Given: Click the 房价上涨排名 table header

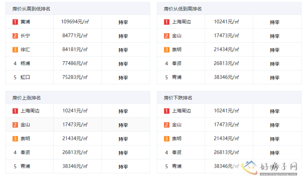Looking at the screenshot, I should [78, 98].
